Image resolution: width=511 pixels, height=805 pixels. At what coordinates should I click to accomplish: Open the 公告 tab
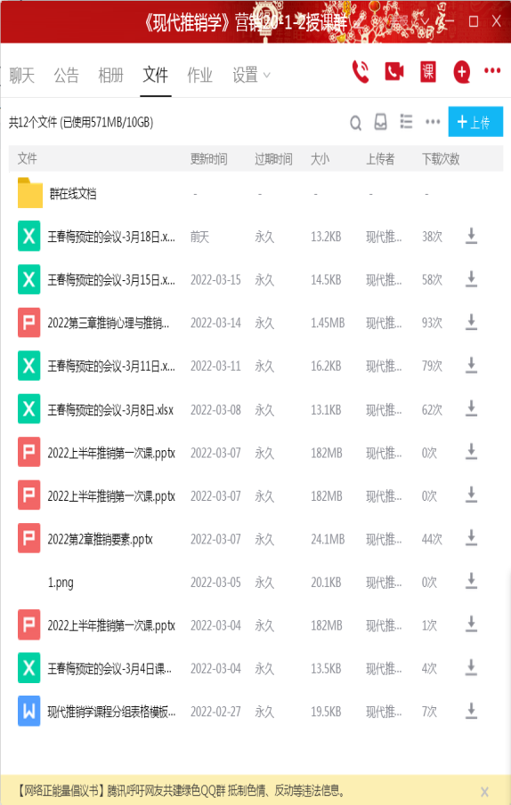(66, 76)
